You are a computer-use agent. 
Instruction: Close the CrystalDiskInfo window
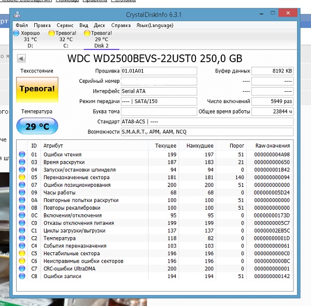coord(288,13)
